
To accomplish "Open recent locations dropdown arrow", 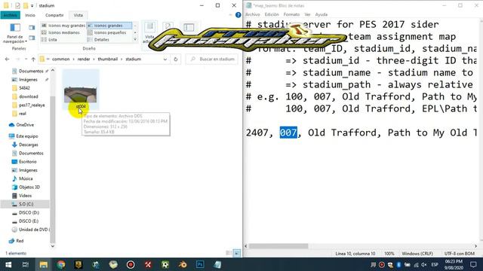I will click(x=26, y=59).
